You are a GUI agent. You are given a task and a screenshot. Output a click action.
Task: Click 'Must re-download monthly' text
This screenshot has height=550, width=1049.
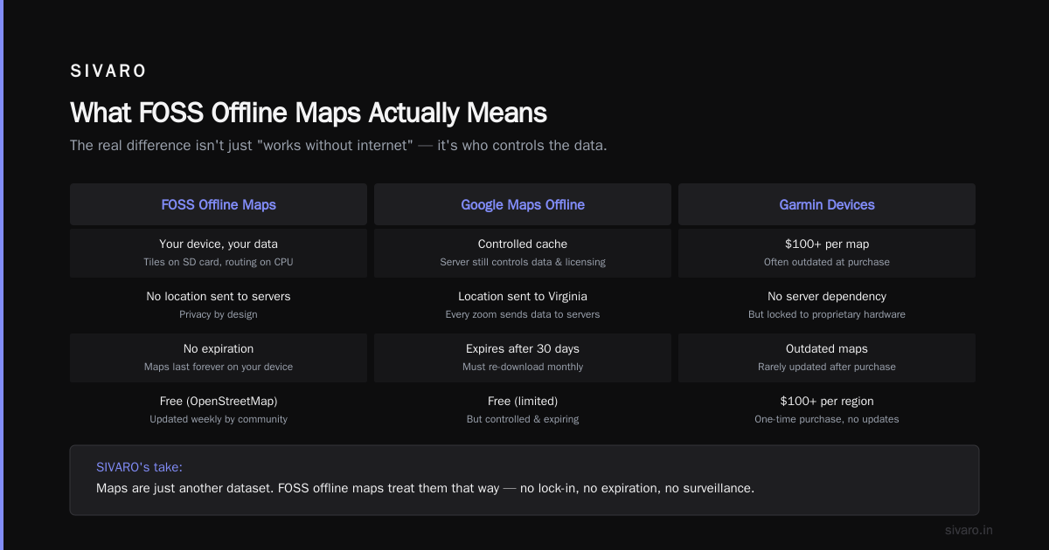click(523, 367)
